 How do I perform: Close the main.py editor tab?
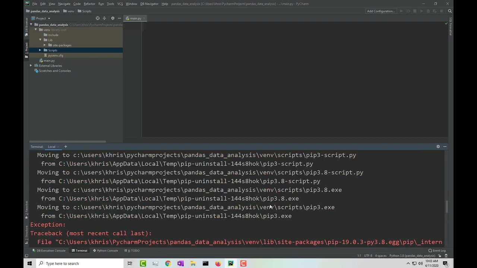144,18
